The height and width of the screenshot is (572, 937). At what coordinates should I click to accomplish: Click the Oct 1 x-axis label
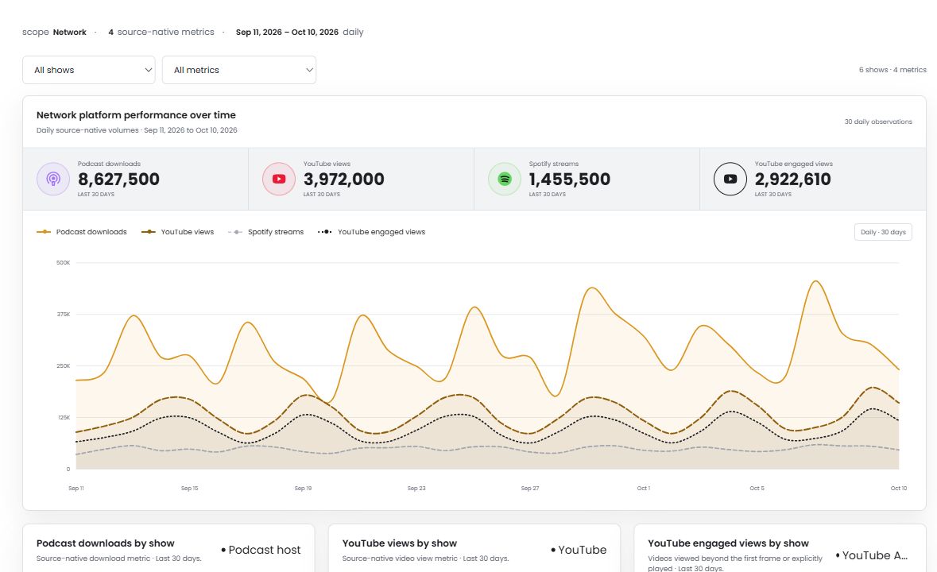click(643, 489)
